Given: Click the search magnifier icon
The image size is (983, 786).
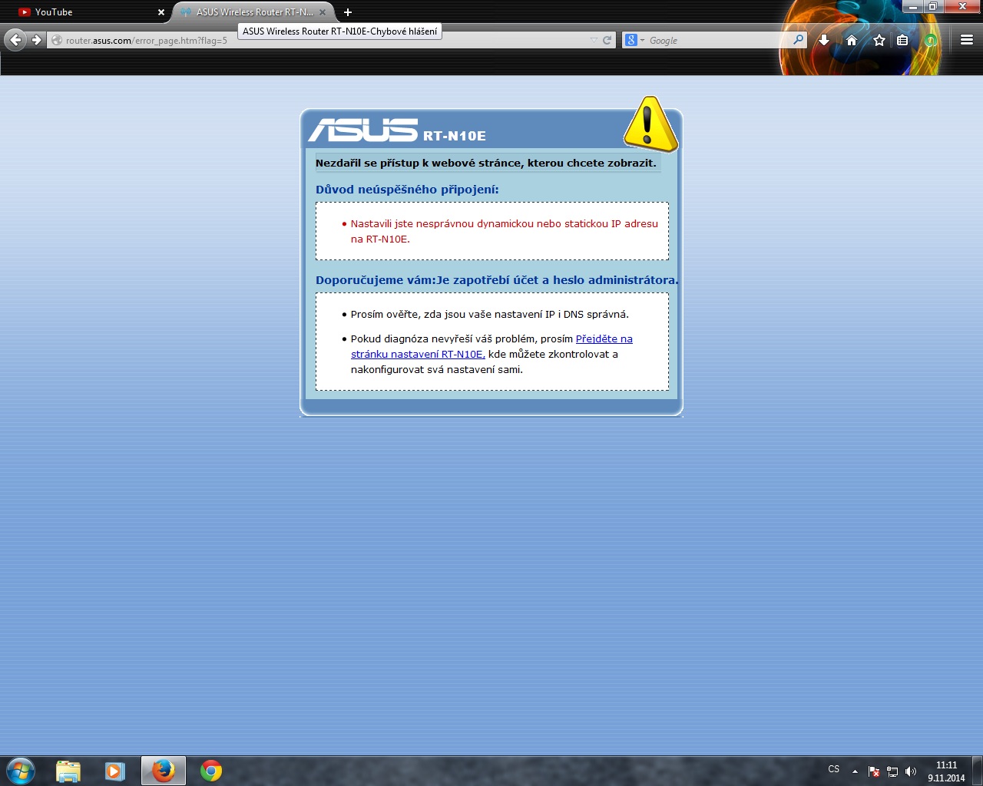Looking at the screenshot, I should tap(798, 40).
